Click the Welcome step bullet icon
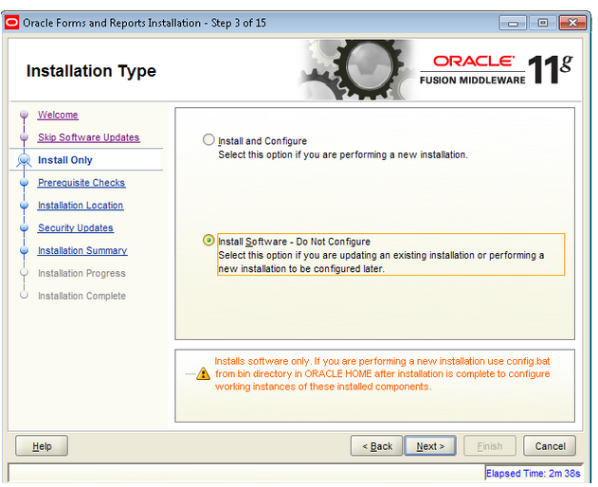This screenshot has height=487, width=598. point(25,116)
